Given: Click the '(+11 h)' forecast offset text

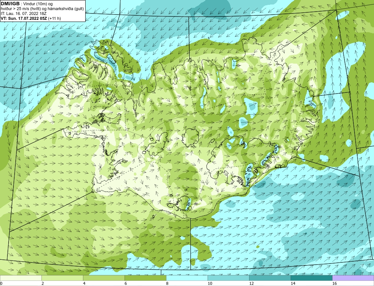Looking at the screenshot, I should (x=54, y=18).
